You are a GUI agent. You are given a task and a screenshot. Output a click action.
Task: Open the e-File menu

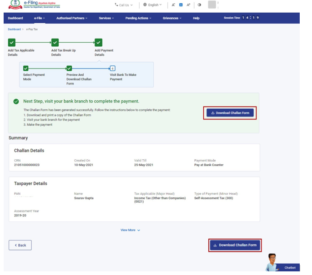(40, 18)
